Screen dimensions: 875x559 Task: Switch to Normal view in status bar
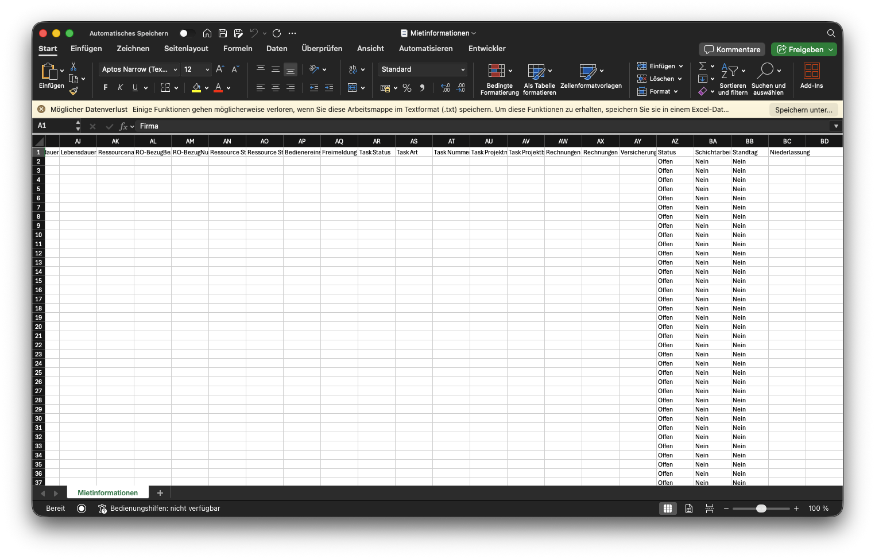668,508
